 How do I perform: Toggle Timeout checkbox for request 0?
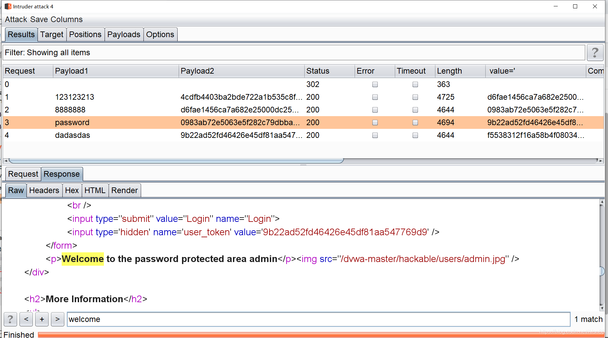click(415, 84)
